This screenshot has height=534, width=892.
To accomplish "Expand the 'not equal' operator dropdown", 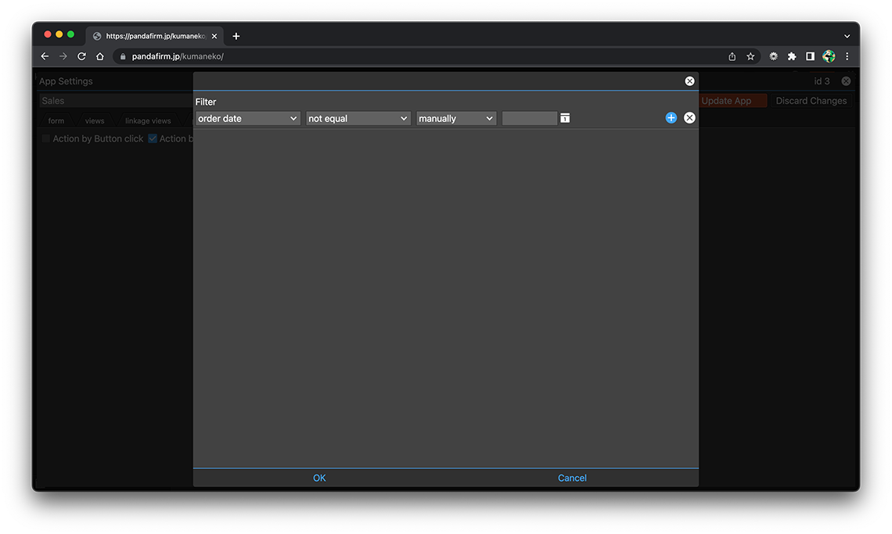I will tap(358, 119).
